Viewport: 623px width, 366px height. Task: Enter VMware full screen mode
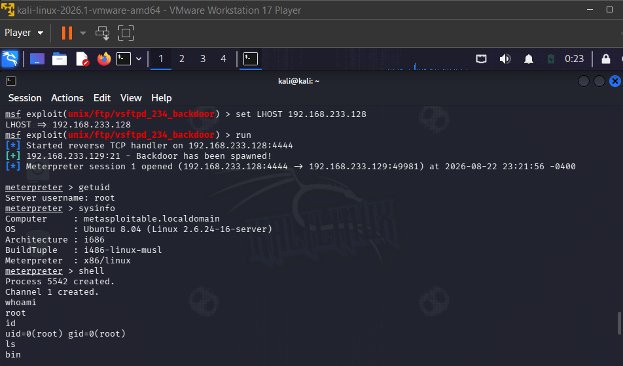click(x=126, y=33)
